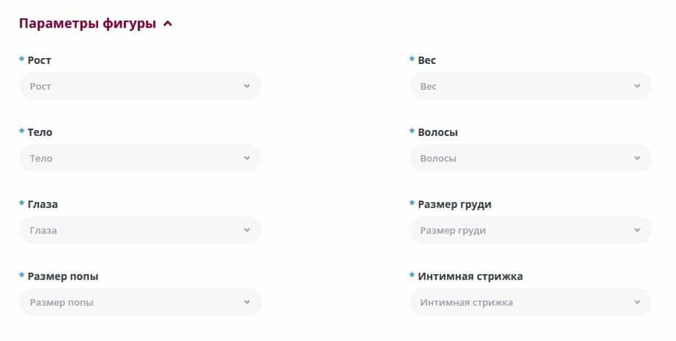The height and width of the screenshot is (341, 676).
Task: Open the Рост dropdown field
Action: (140, 86)
